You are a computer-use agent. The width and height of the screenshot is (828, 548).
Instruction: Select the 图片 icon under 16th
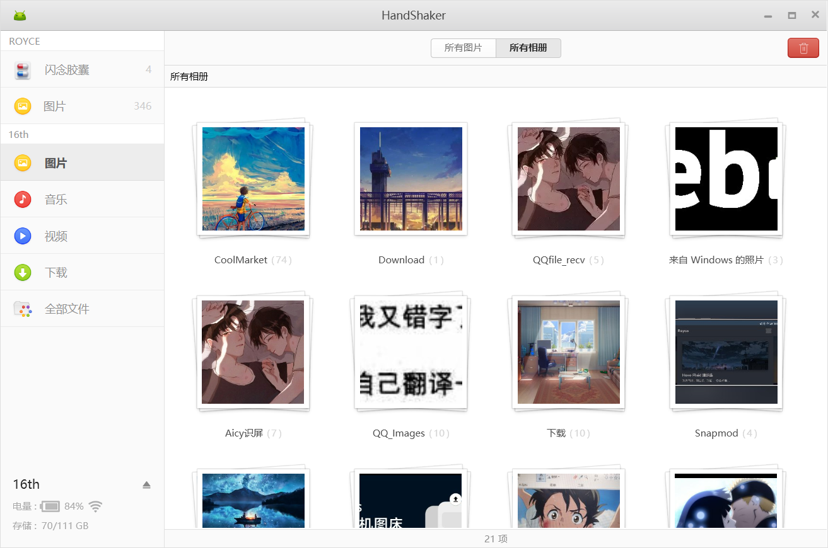[23, 163]
